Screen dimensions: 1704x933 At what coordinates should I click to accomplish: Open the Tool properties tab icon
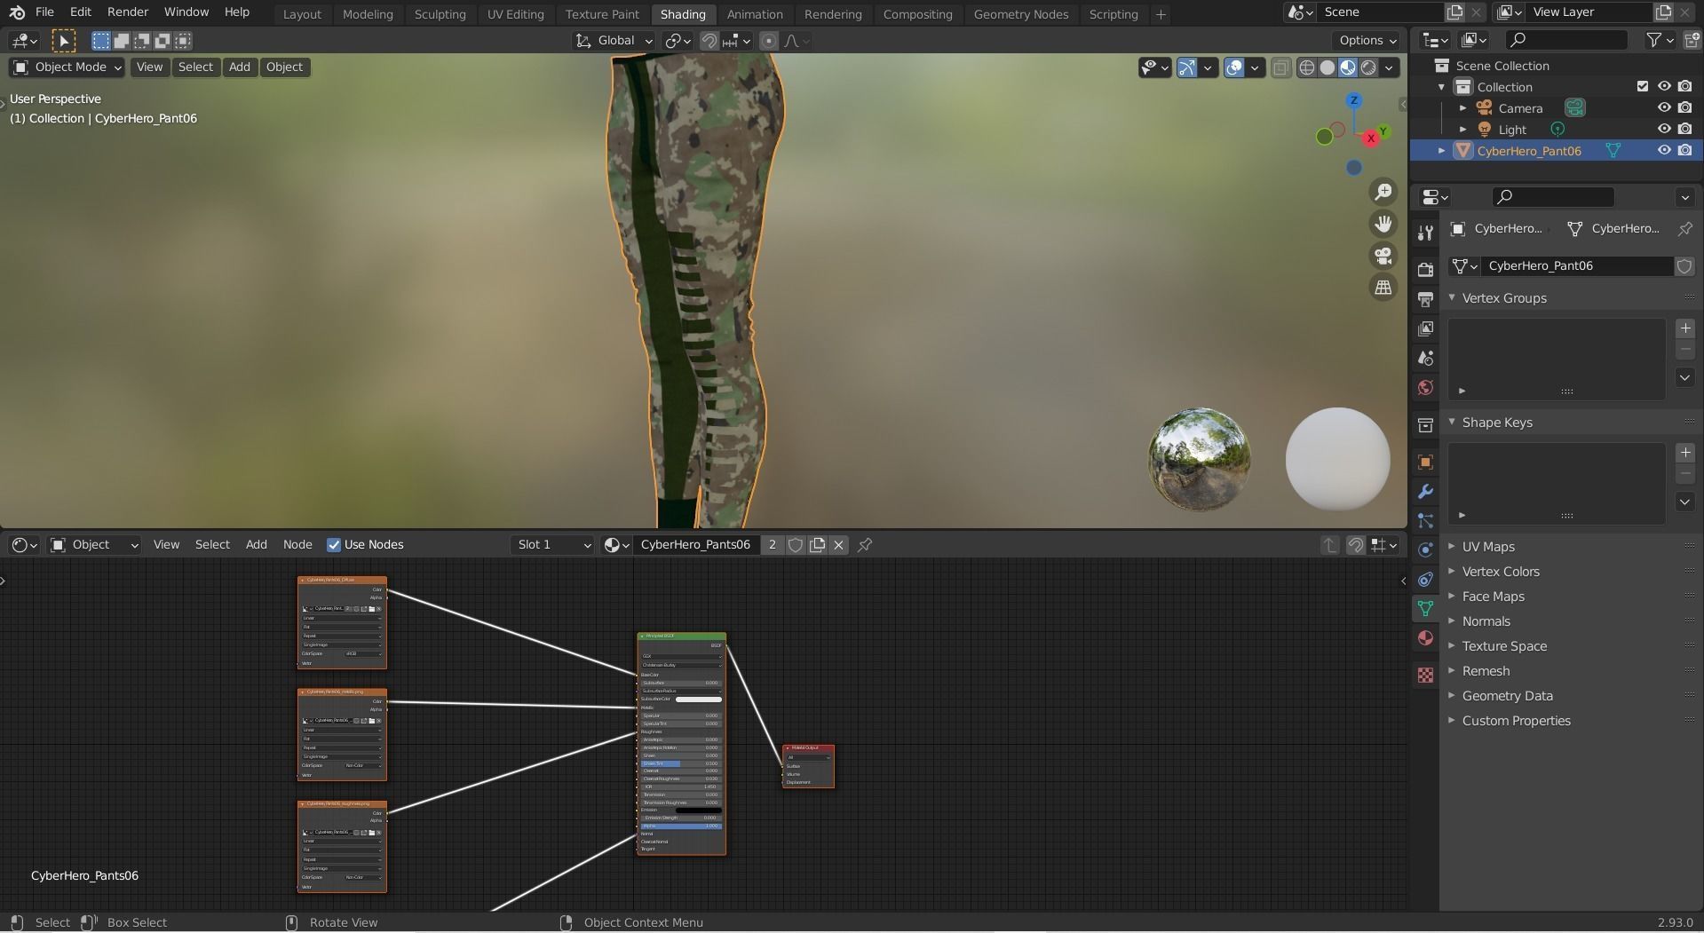(1425, 233)
